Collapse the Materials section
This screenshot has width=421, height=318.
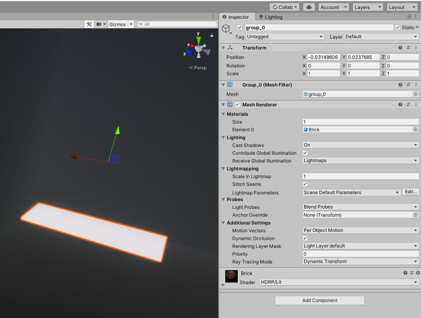point(223,114)
